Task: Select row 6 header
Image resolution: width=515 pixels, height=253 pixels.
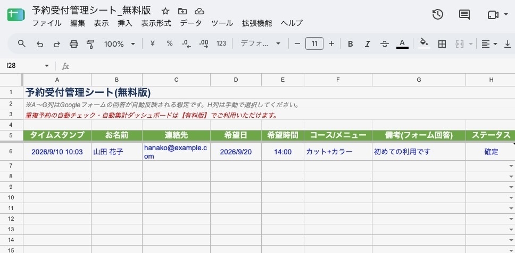Action: point(11,152)
